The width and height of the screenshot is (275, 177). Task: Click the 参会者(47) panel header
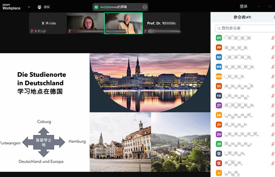242,17
